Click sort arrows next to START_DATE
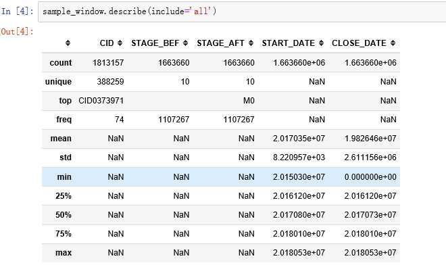This screenshot has width=446, height=265. click(x=322, y=43)
